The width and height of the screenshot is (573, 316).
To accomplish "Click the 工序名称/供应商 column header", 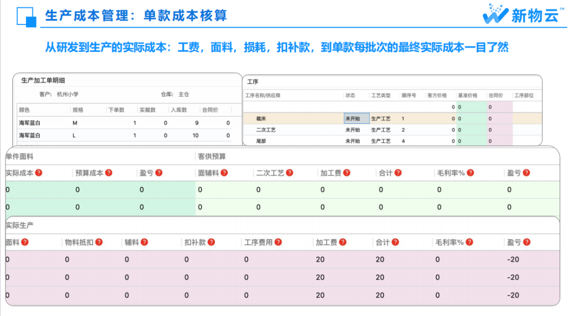I will pyautogui.click(x=262, y=96).
